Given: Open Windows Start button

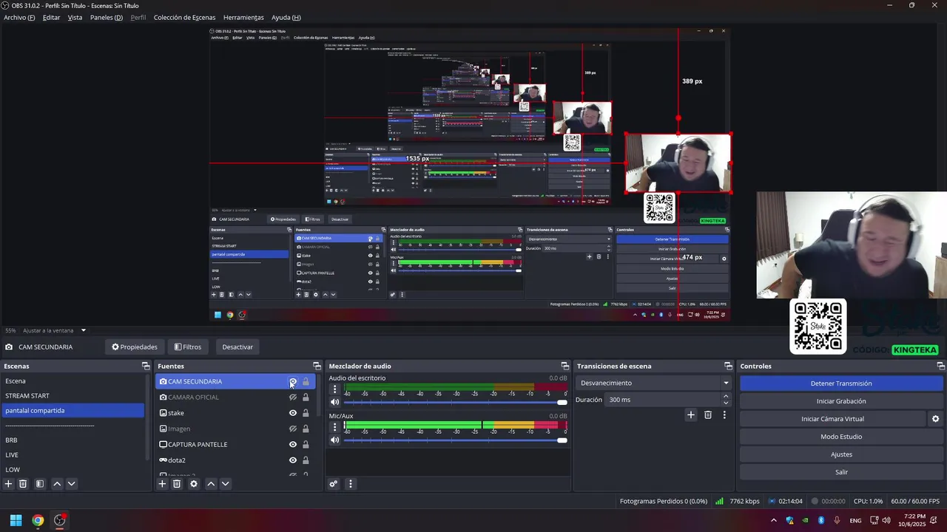Looking at the screenshot, I should pos(16,520).
